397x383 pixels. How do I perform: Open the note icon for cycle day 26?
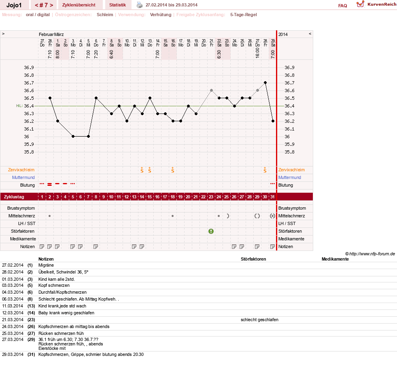234,246
